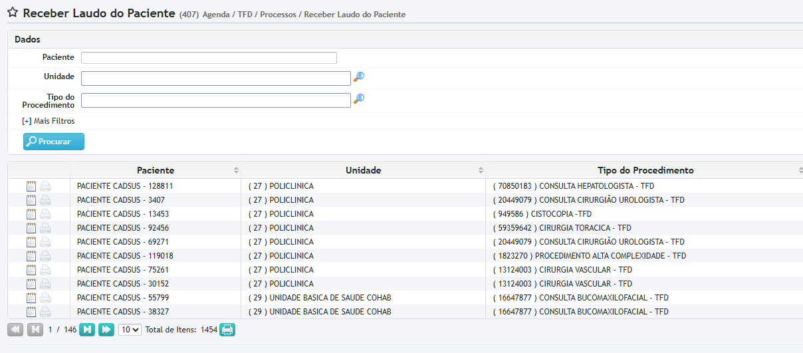Open items-per-page dropdown showing 10
The height and width of the screenshot is (353, 803).
(130, 330)
